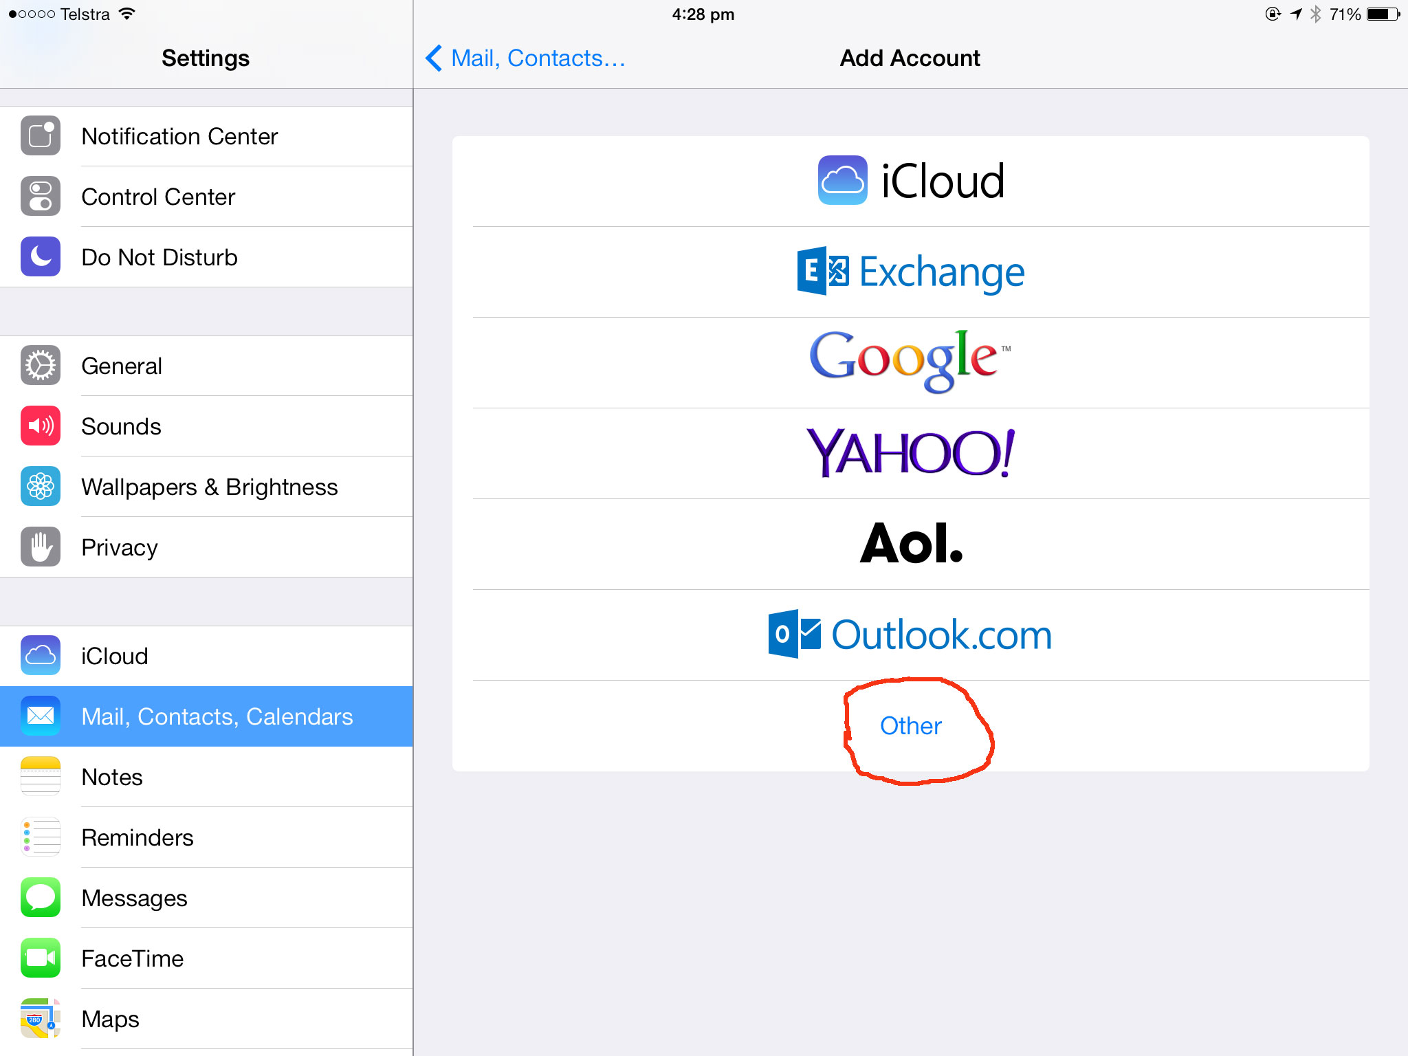Pick the Aol. account option
The width and height of the screenshot is (1408, 1056).
coord(911,544)
